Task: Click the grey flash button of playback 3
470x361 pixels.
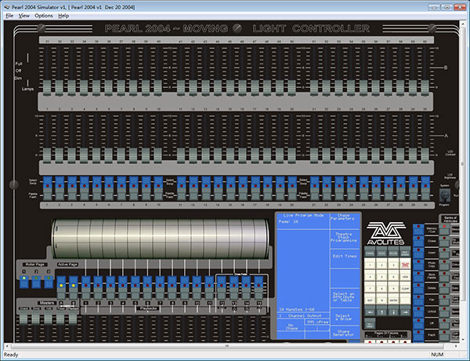Action: click(x=110, y=294)
